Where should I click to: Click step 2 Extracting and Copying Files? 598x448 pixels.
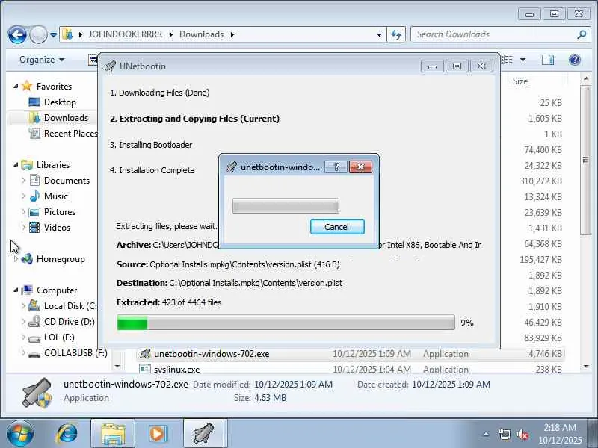pos(194,119)
